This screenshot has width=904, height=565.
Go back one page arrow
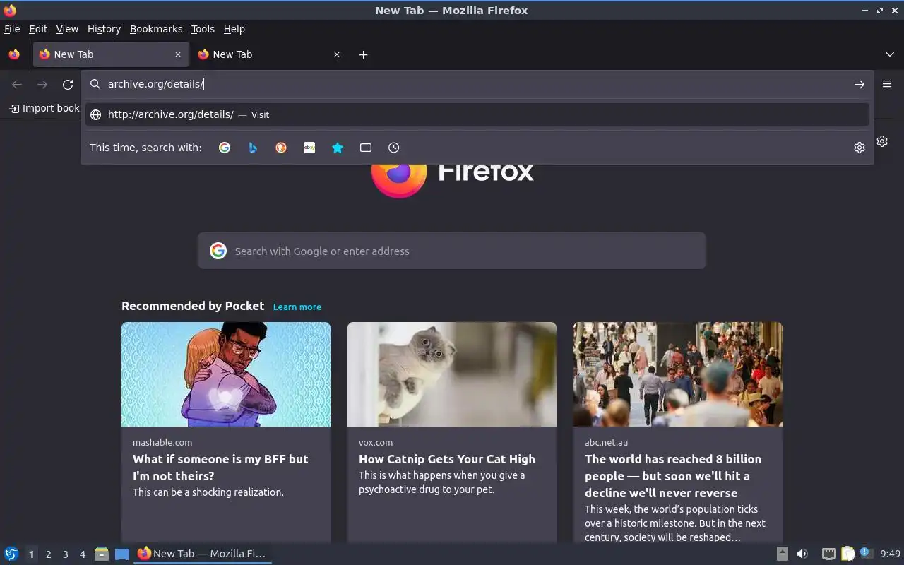(x=17, y=85)
